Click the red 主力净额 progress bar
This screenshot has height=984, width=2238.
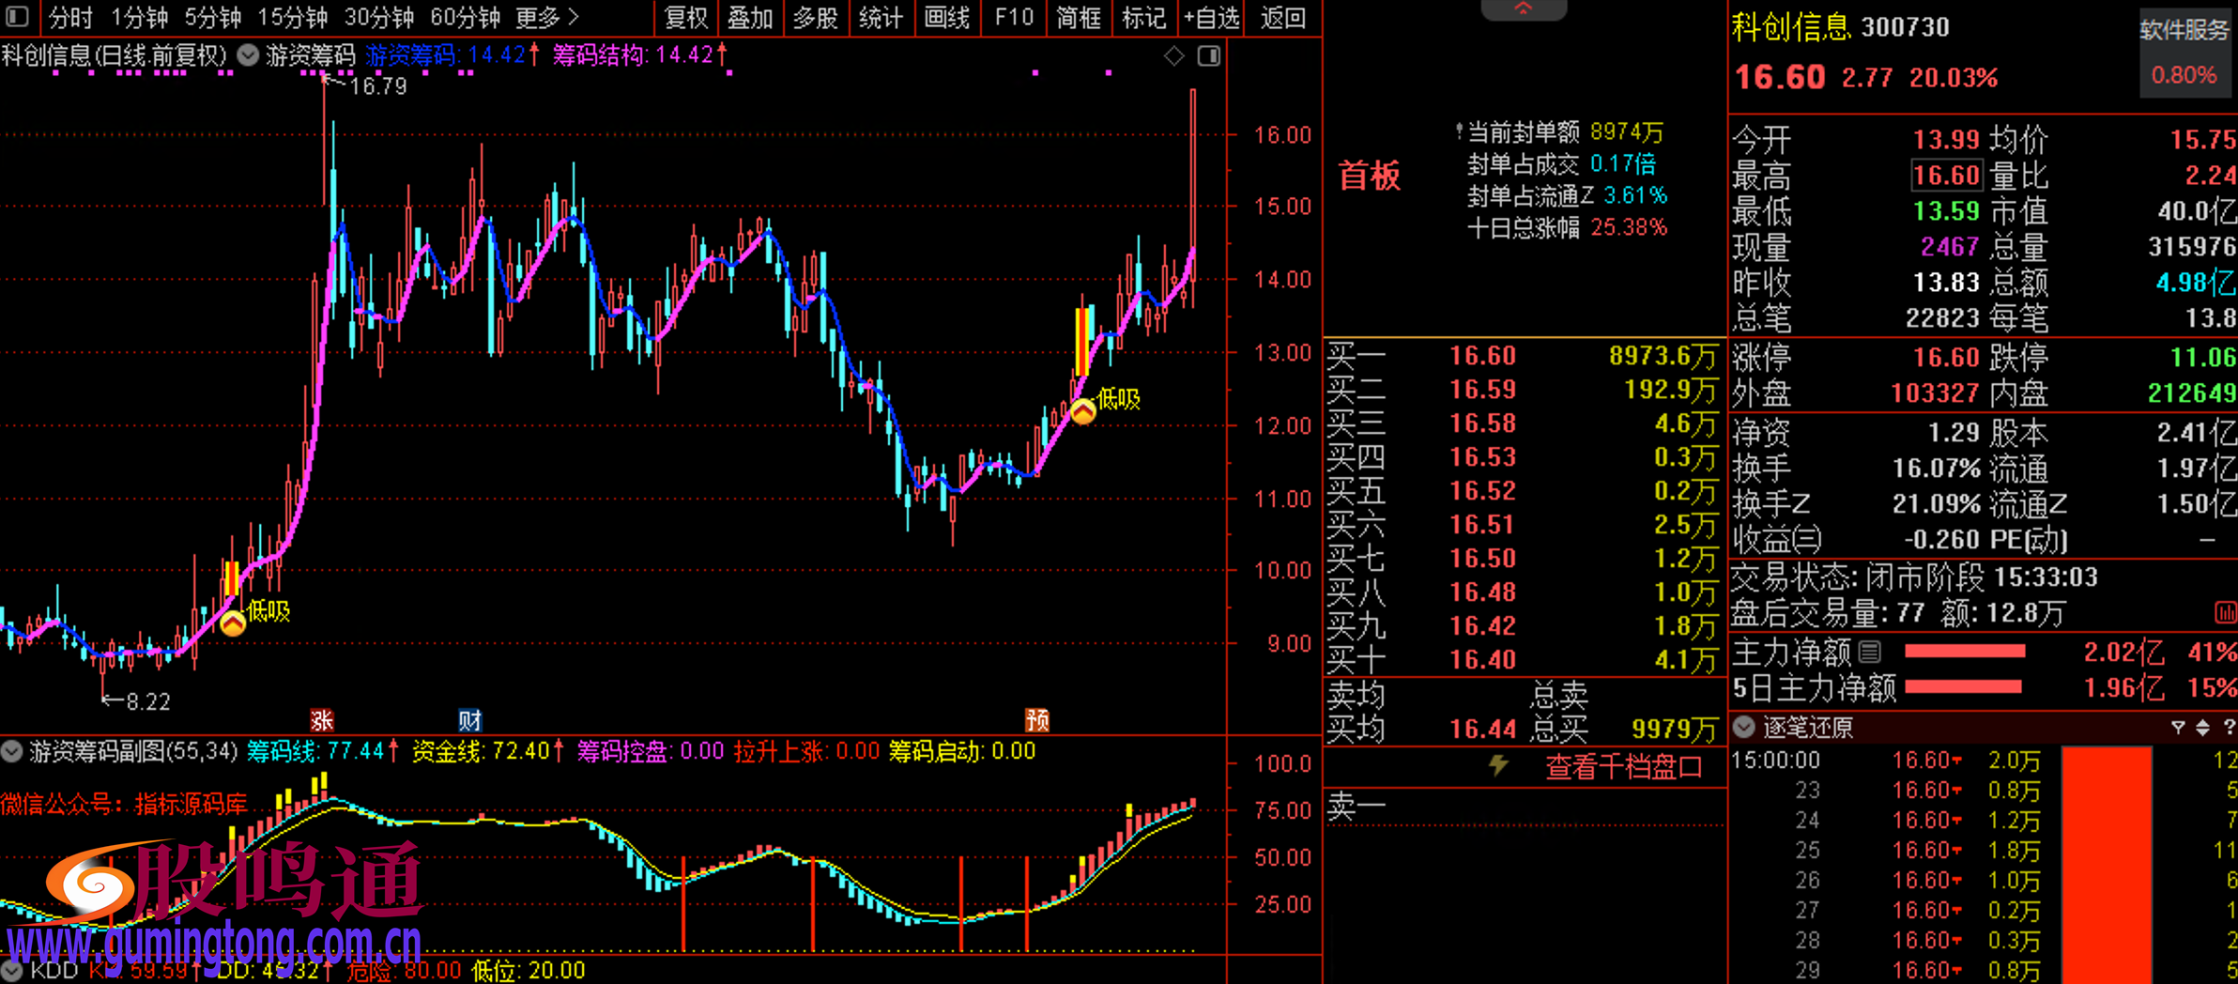pyautogui.click(x=1964, y=652)
